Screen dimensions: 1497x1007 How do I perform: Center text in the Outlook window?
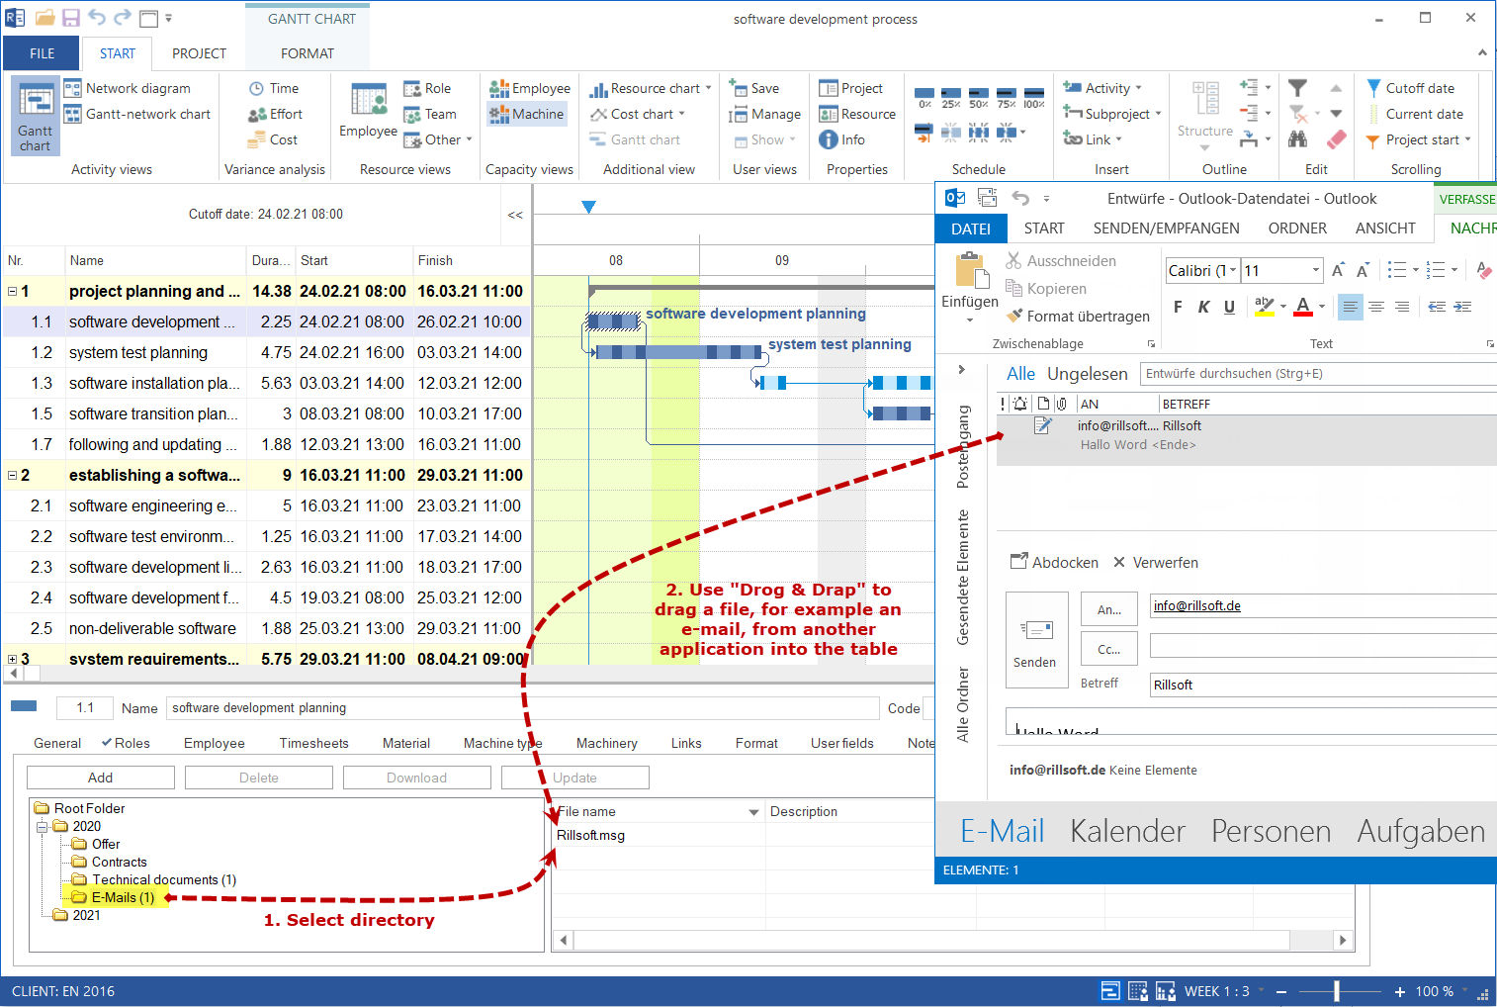point(1376,307)
